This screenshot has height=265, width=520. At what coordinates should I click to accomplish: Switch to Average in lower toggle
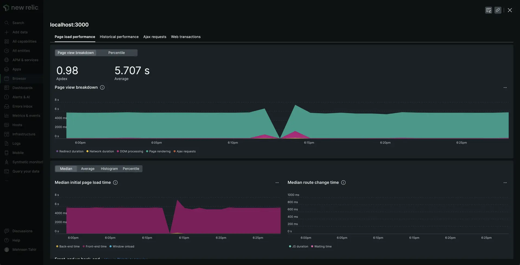click(88, 169)
